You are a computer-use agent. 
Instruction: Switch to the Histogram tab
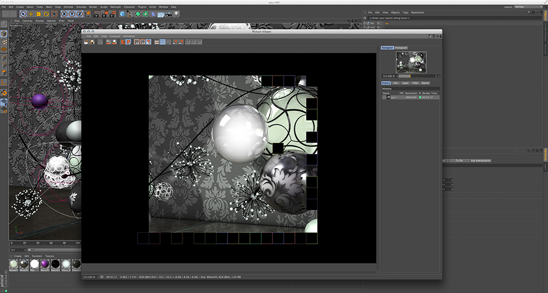click(x=401, y=48)
